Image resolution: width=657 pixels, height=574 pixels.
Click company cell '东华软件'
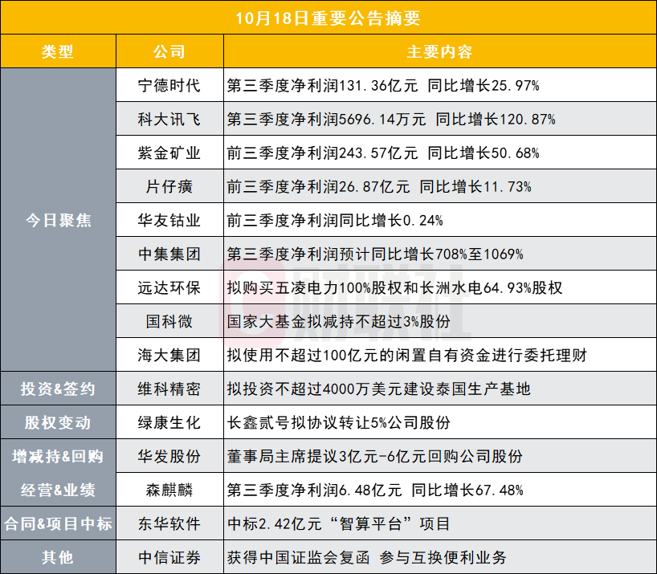(x=169, y=523)
